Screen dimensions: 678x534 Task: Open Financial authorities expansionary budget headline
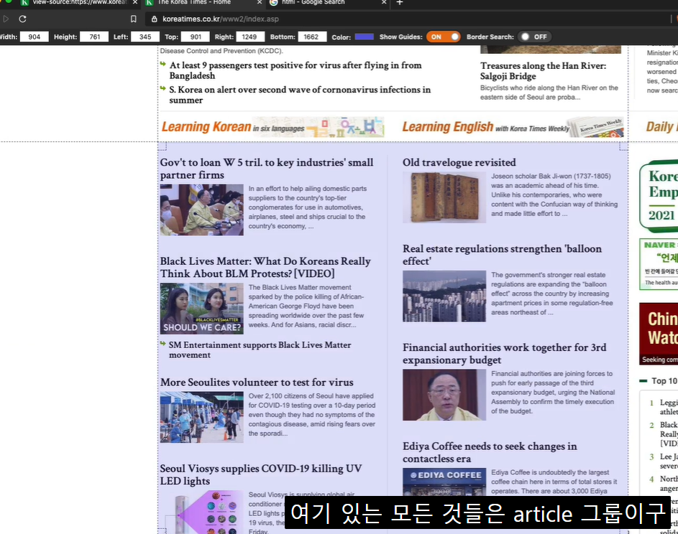pos(504,354)
